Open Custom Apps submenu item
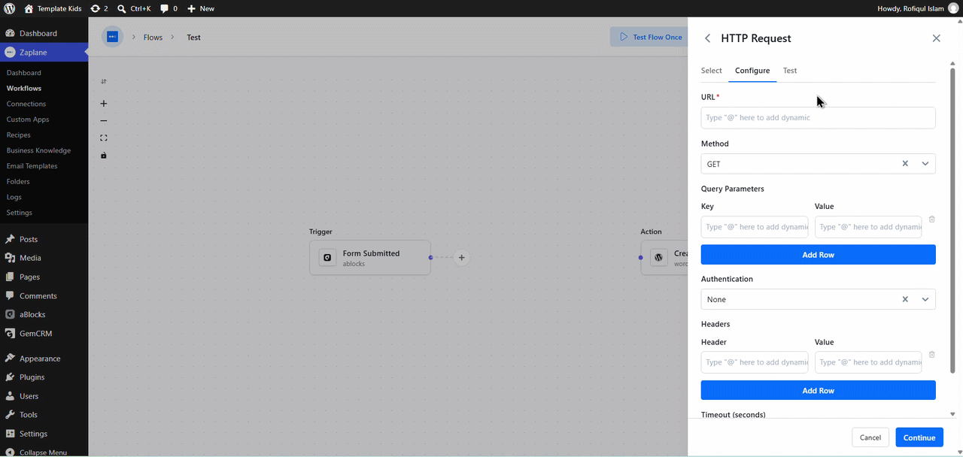963x457 pixels. [x=28, y=120]
